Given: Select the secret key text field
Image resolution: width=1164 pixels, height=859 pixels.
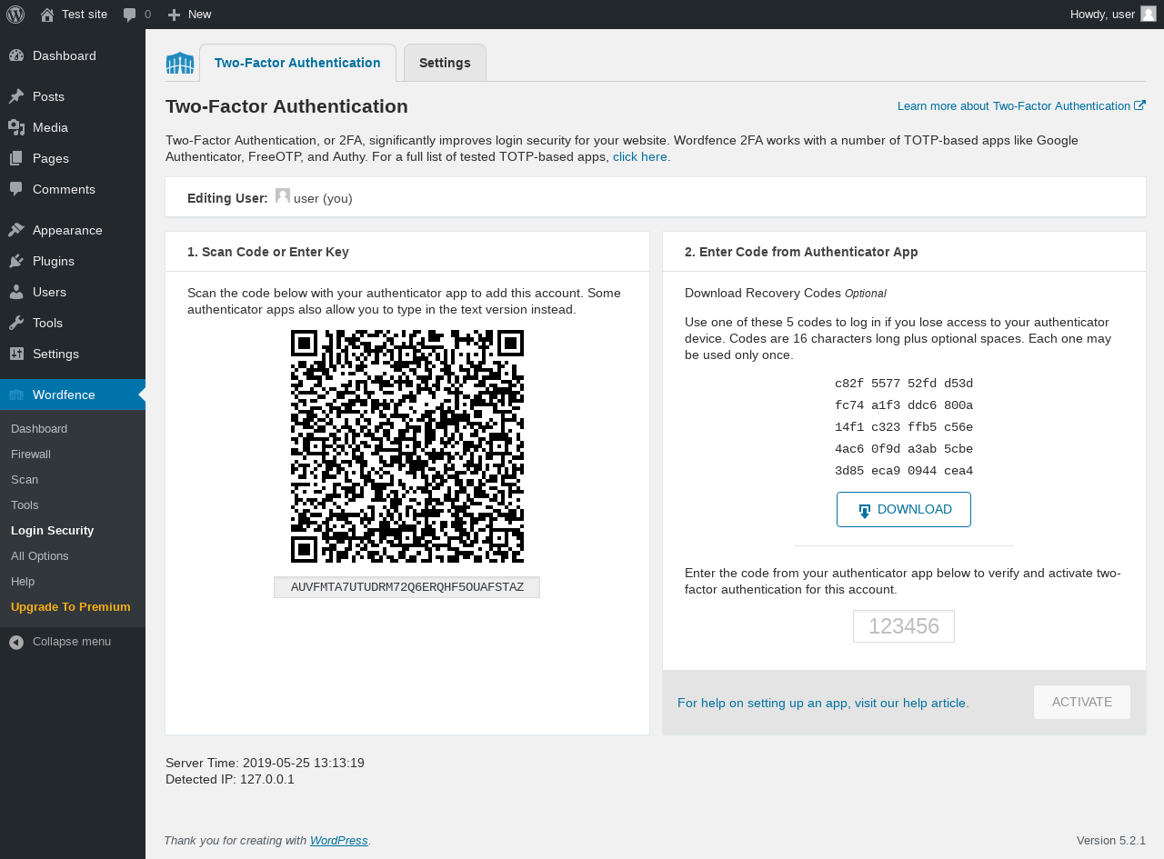Looking at the screenshot, I should [x=407, y=587].
